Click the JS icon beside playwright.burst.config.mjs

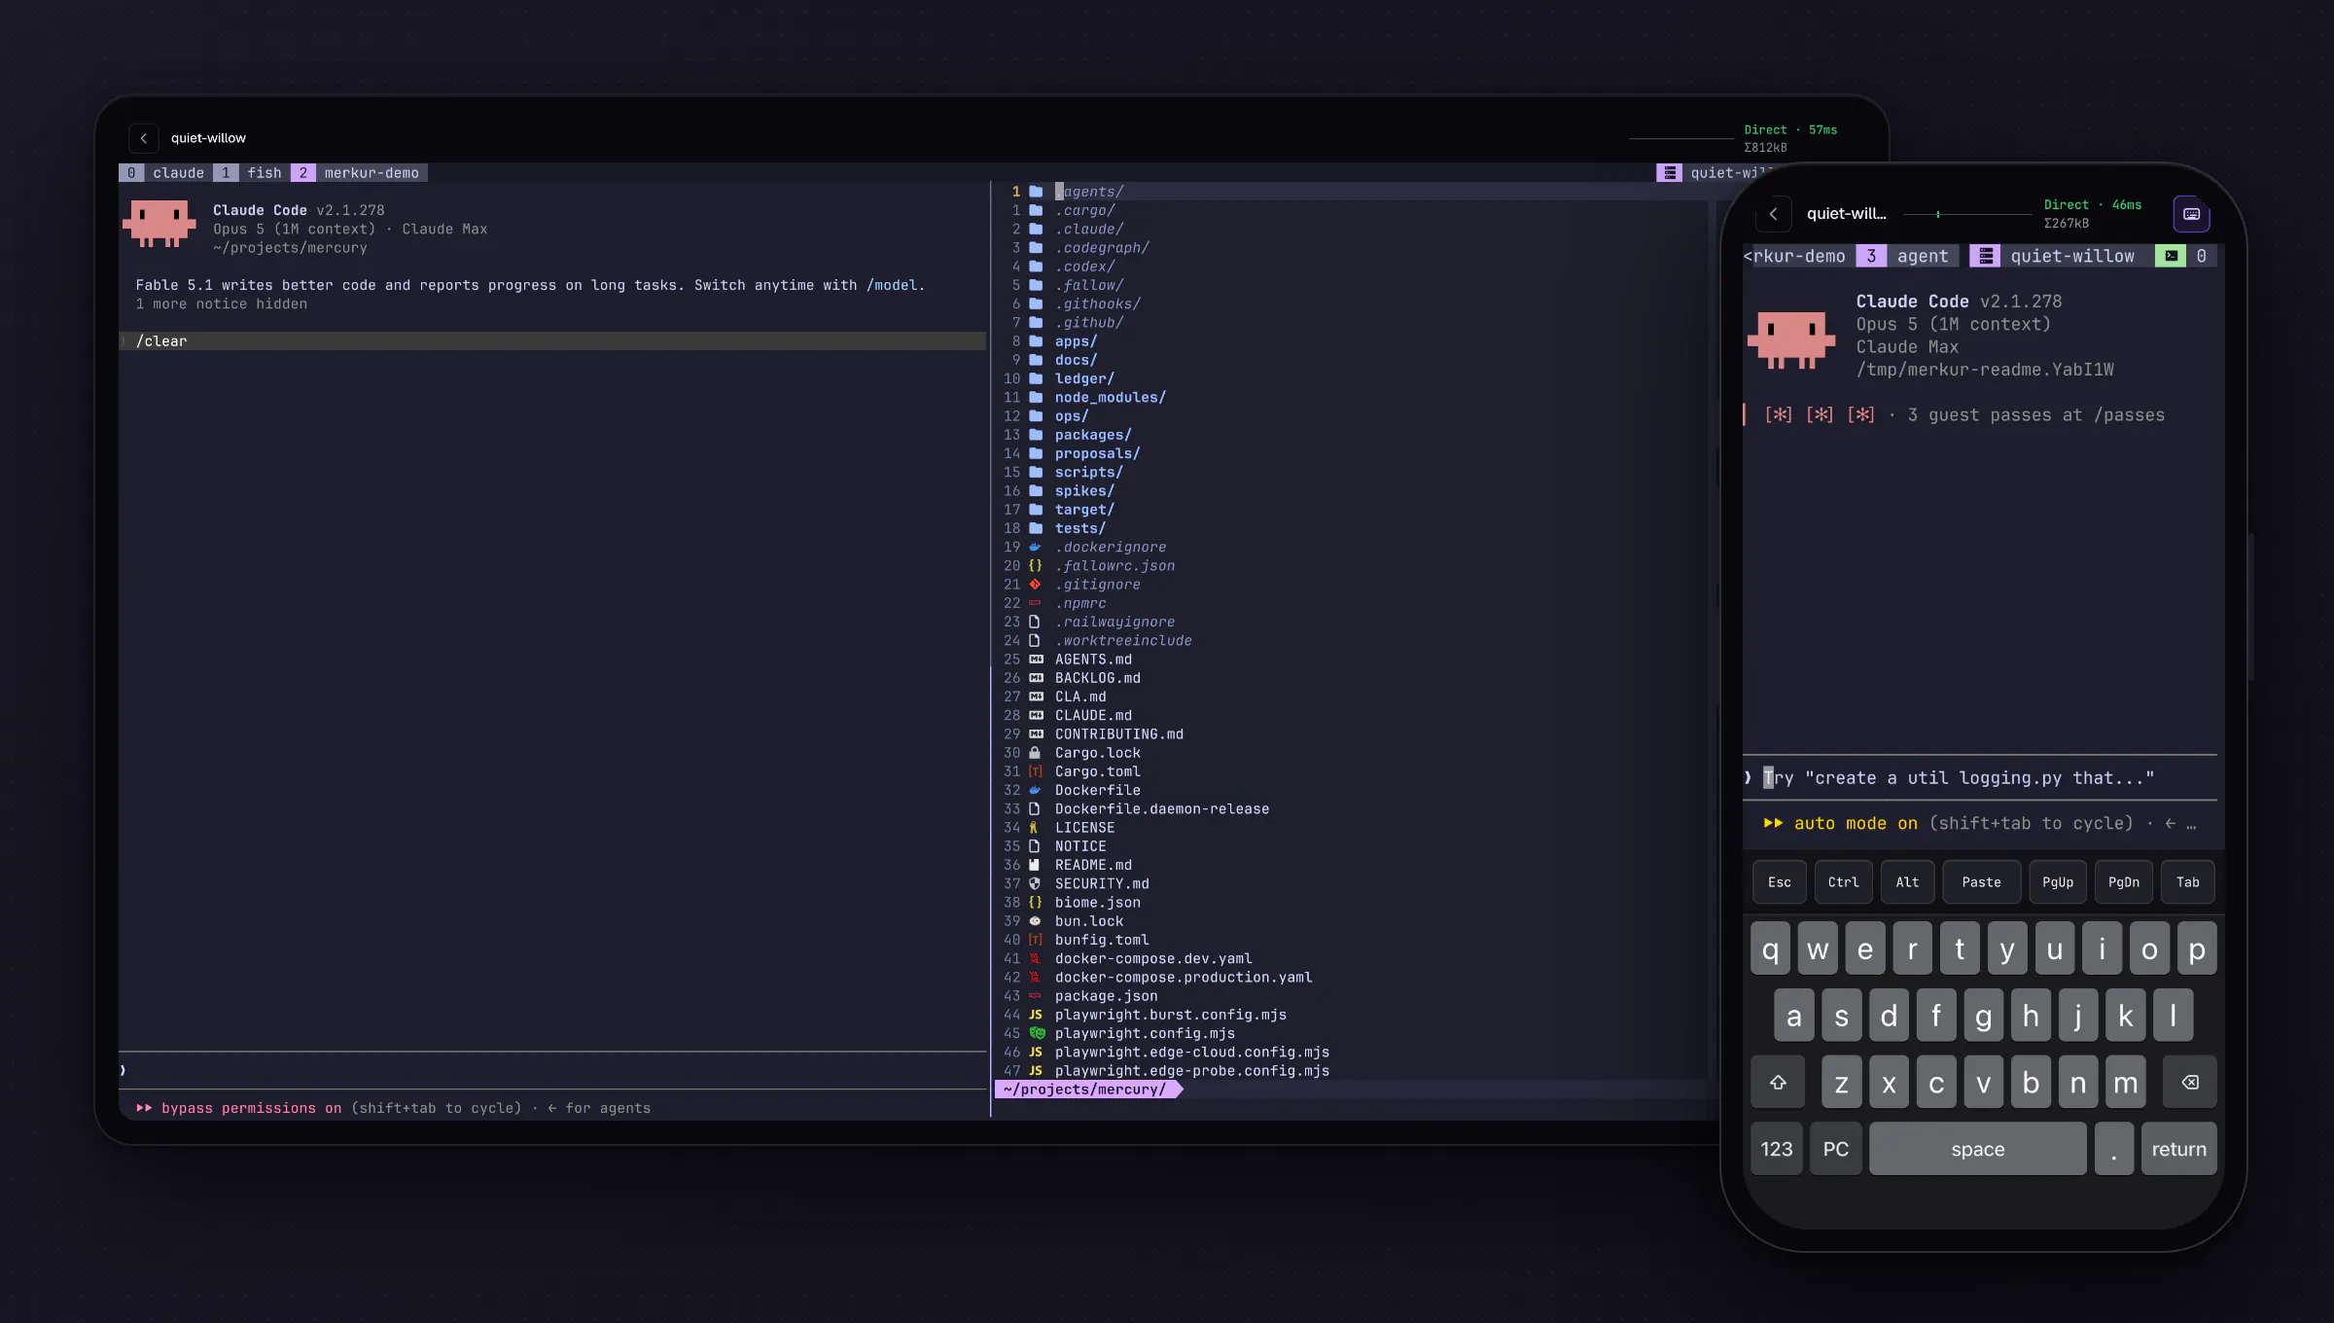(x=1036, y=1015)
